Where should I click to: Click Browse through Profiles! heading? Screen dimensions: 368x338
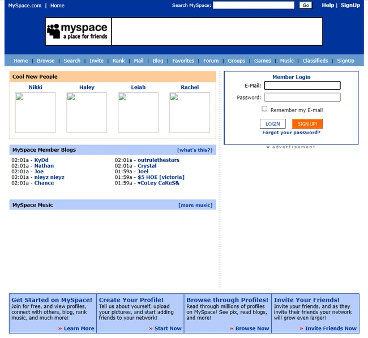[227, 300]
